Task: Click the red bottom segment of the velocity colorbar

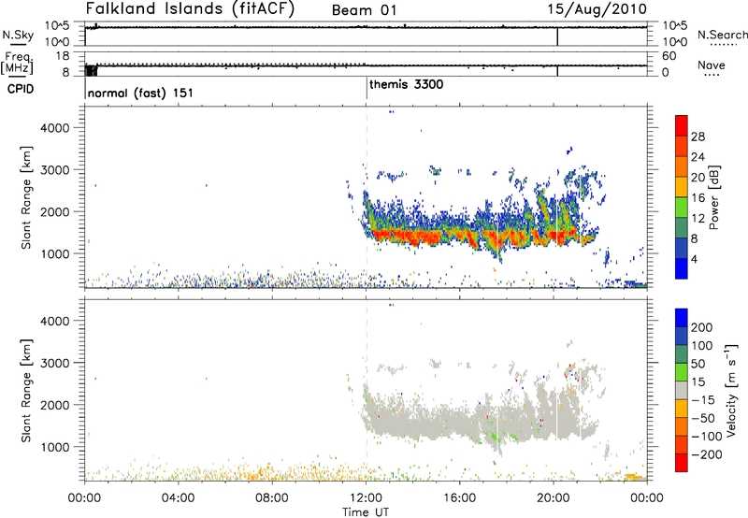Action: tap(682, 463)
